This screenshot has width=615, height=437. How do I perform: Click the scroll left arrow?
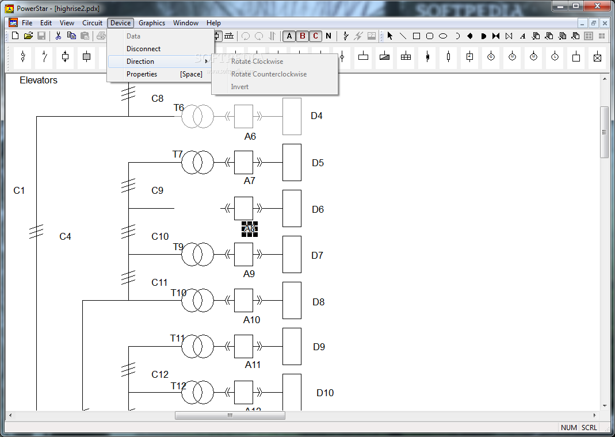point(10,415)
